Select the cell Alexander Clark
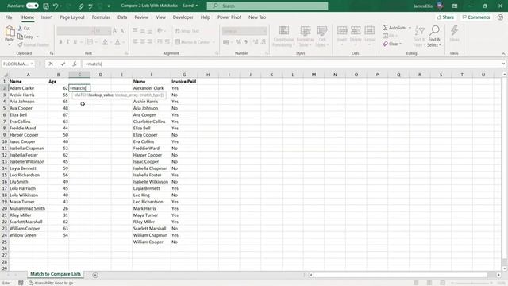 (152, 88)
